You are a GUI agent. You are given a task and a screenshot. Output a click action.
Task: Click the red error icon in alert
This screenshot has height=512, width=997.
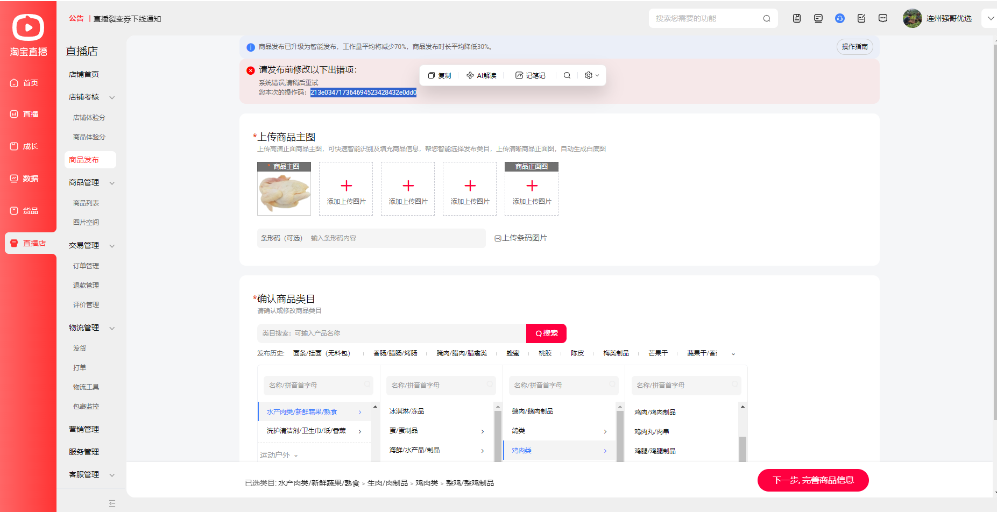click(x=251, y=70)
